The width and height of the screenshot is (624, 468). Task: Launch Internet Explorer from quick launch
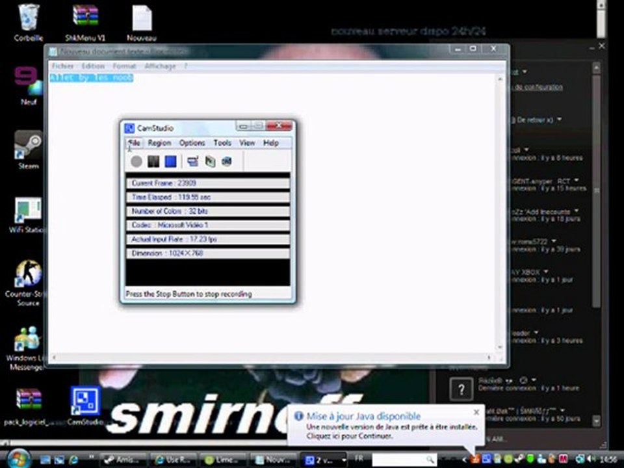pyautogui.click(x=73, y=460)
